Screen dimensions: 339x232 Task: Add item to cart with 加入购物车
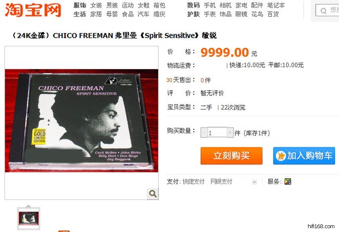coord(304,156)
